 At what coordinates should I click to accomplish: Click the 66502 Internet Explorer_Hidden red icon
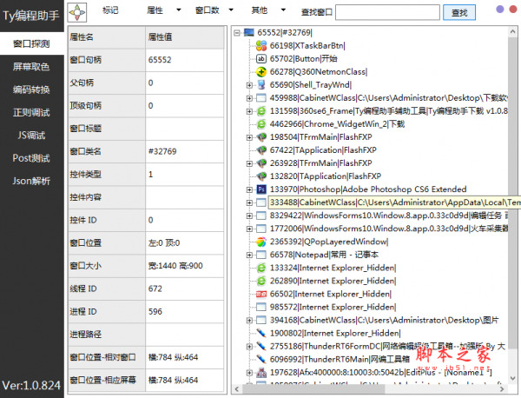261,294
